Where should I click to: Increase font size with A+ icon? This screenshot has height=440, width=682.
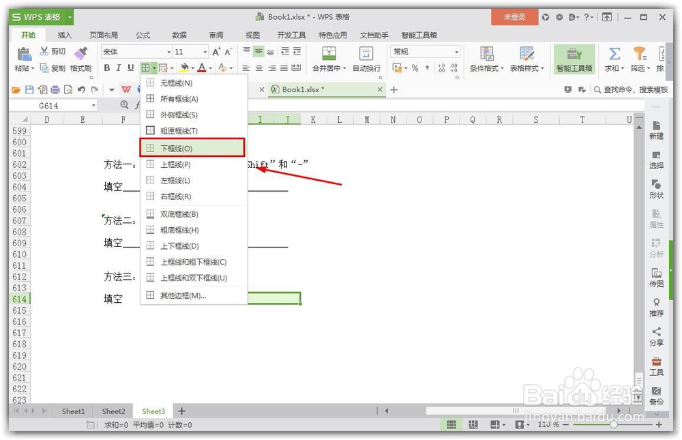pos(216,52)
